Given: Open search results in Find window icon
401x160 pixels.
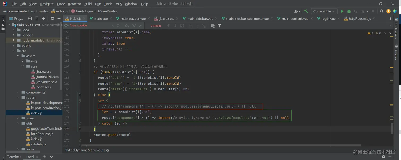Looking at the screenshot, I should coord(182,26).
